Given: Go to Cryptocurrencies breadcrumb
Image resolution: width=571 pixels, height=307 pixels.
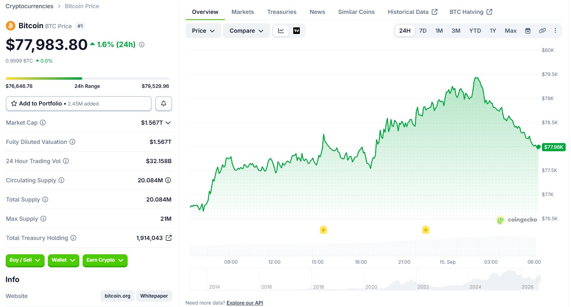Looking at the screenshot, I should coord(29,6).
